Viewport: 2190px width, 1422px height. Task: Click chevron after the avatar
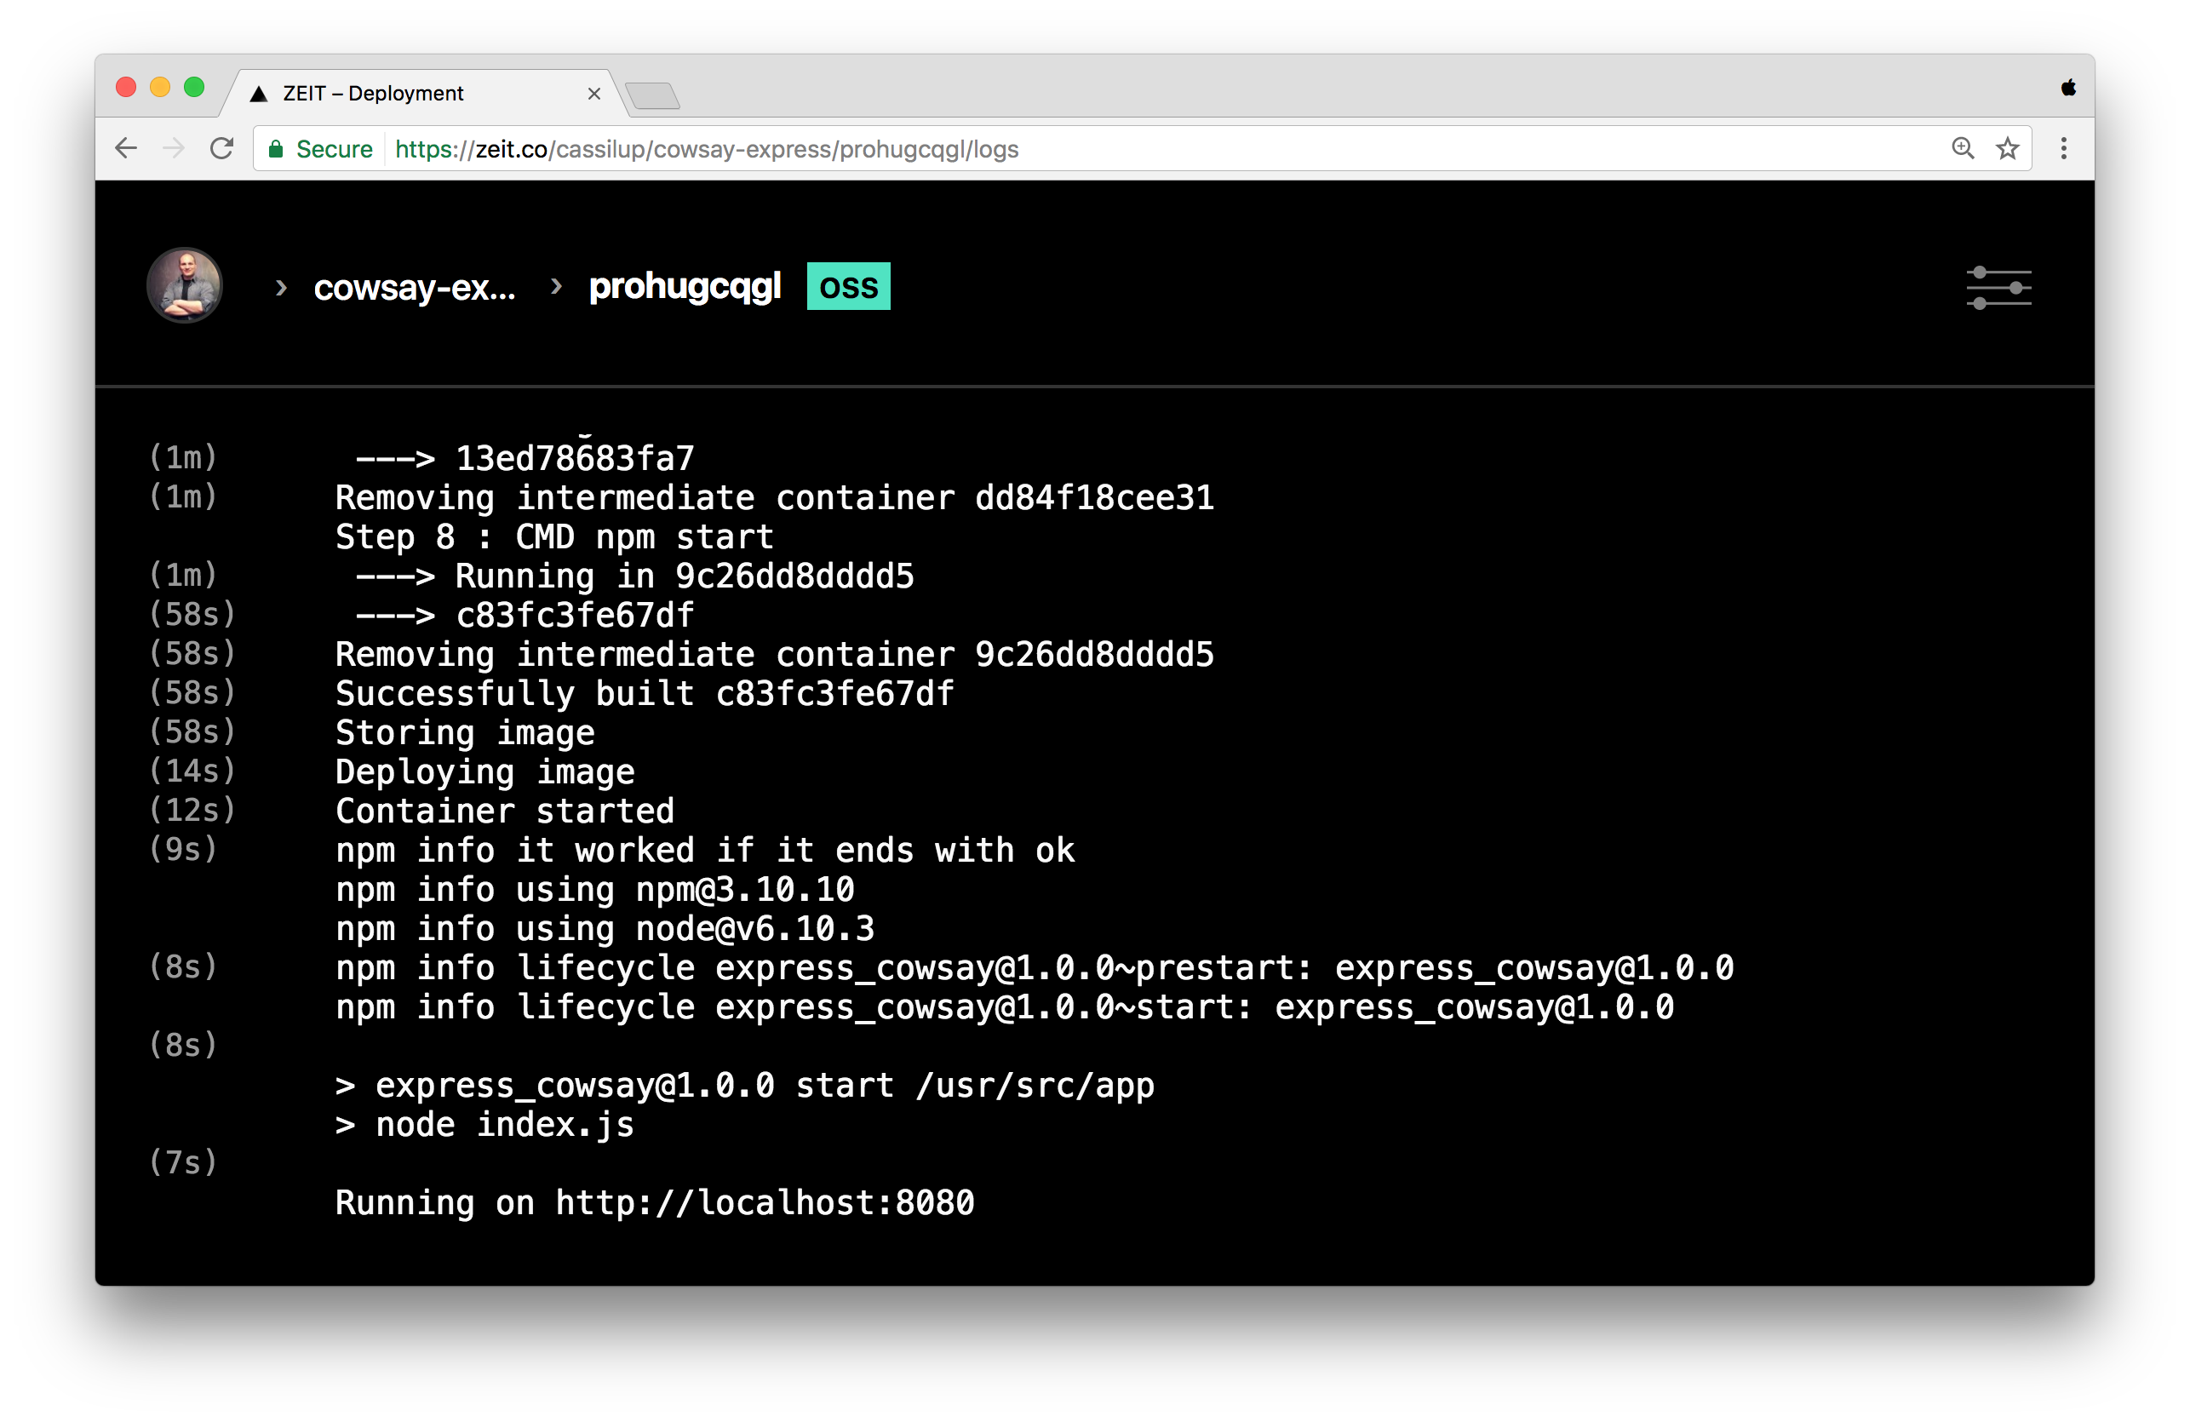[x=282, y=288]
